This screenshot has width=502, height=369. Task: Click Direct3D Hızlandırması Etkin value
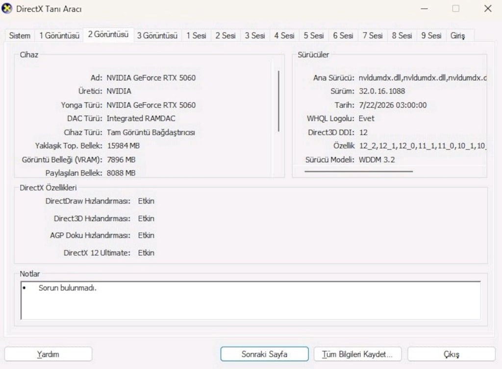[x=146, y=219]
